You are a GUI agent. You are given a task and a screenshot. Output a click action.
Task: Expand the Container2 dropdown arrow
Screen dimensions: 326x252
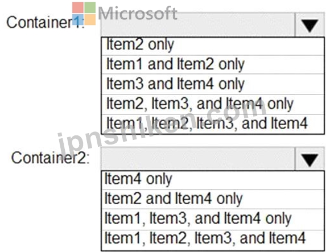(310, 159)
